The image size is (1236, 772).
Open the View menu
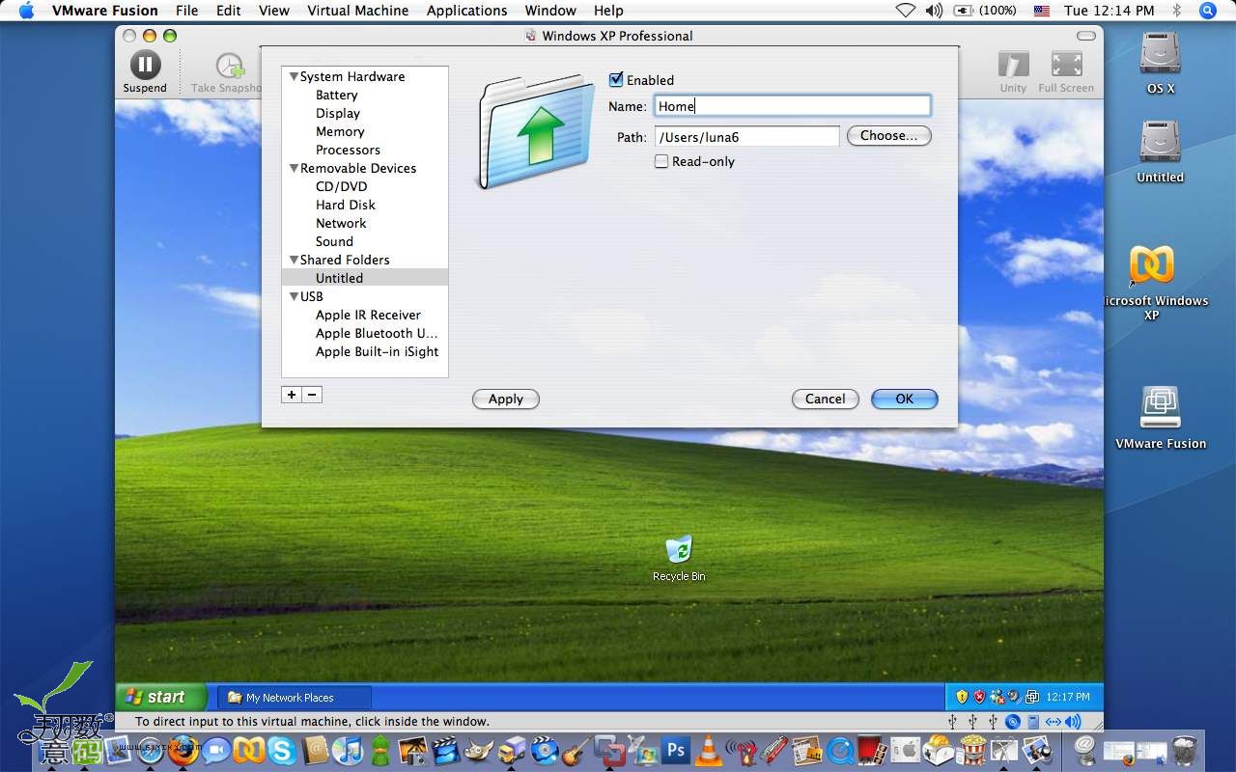pos(274,11)
